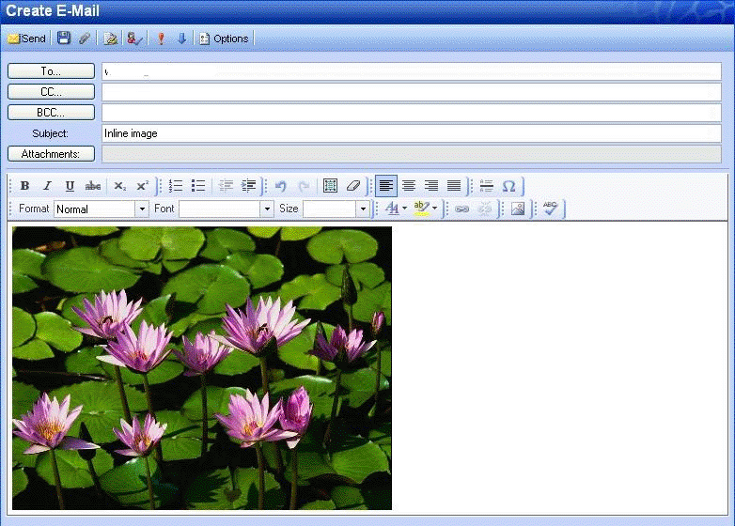735x526 pixels.
Task: Open the Size dropdown
Action: (x=363, y=209)
